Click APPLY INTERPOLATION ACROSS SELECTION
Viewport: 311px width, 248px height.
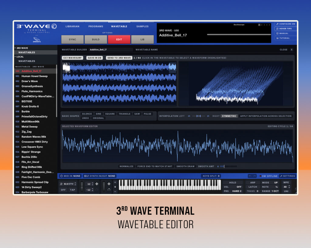(266, 116)
